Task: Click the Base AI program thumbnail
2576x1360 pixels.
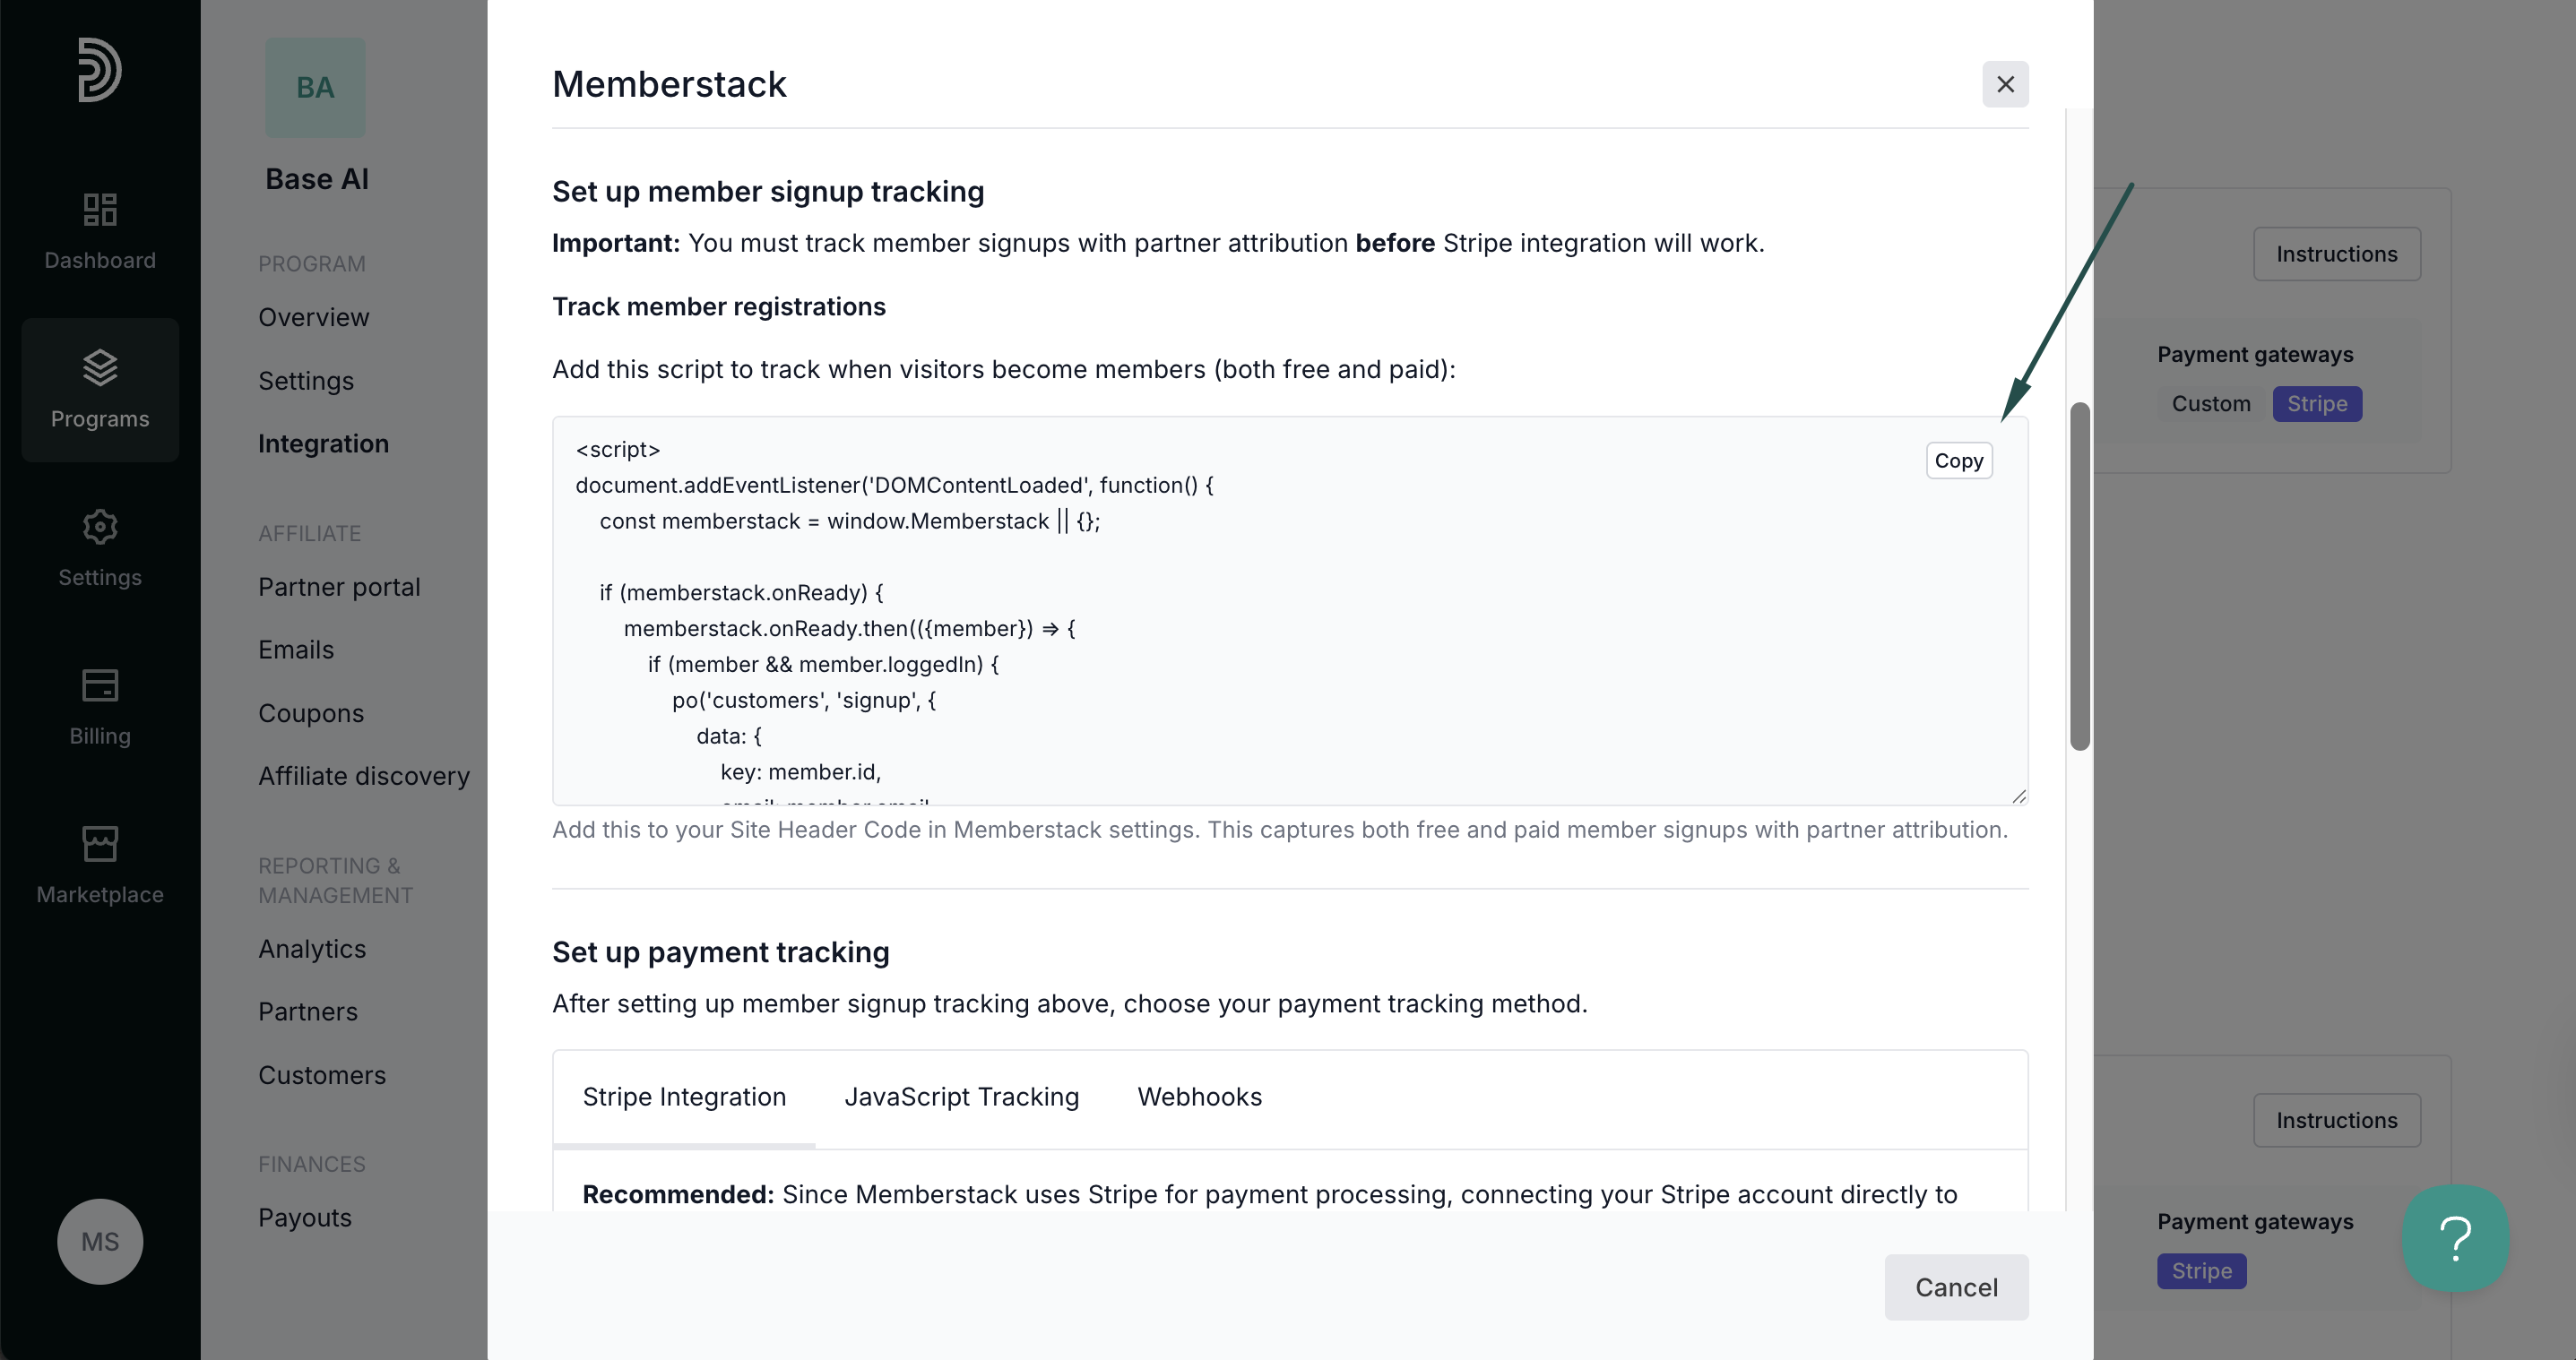Action: click(x=315, y=88)
